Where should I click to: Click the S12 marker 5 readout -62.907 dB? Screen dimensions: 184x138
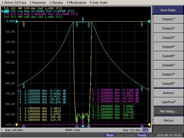coord(130,102)
